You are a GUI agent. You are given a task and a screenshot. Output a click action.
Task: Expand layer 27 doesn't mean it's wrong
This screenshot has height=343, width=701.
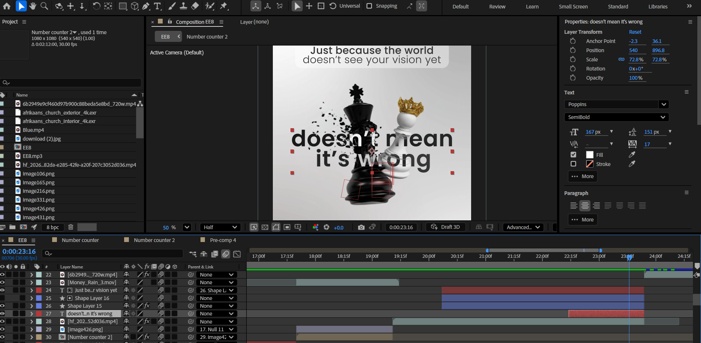coord(32,314)
